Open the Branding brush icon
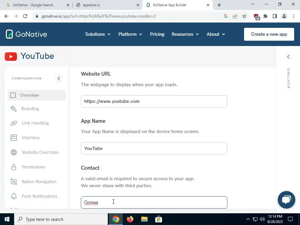The height and width of the screenshot is (225, 300). pos(13,109)
